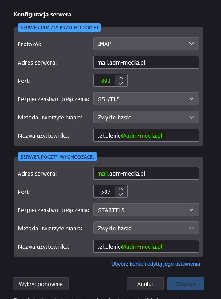Increase the outgoing server port value
Viewport: 221px width, 299px height.
point(121,189)
